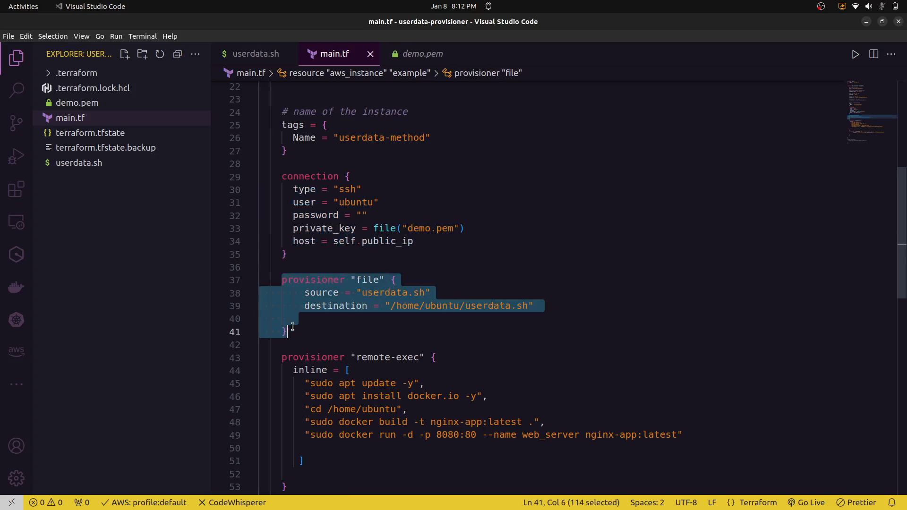Open Run and Debug view

[17, 156]
